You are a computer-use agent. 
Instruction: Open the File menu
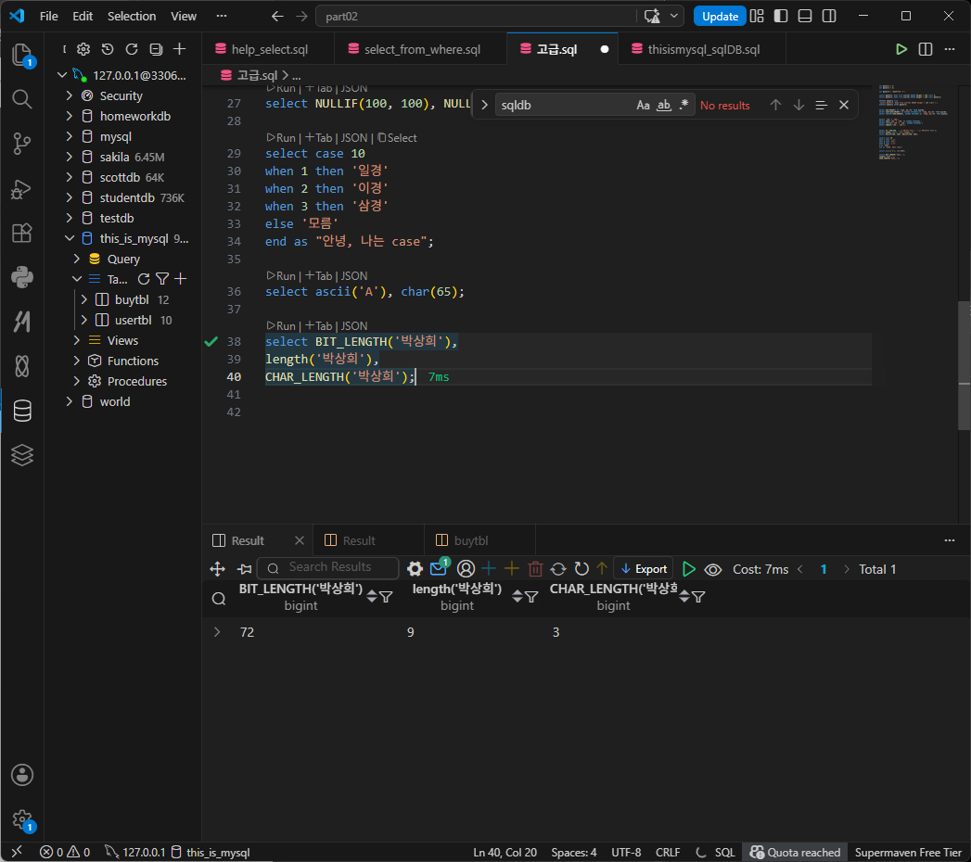[48, 16]
